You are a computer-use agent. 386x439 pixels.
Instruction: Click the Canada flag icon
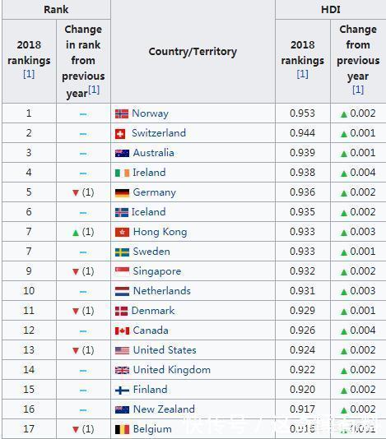point(122,331)
